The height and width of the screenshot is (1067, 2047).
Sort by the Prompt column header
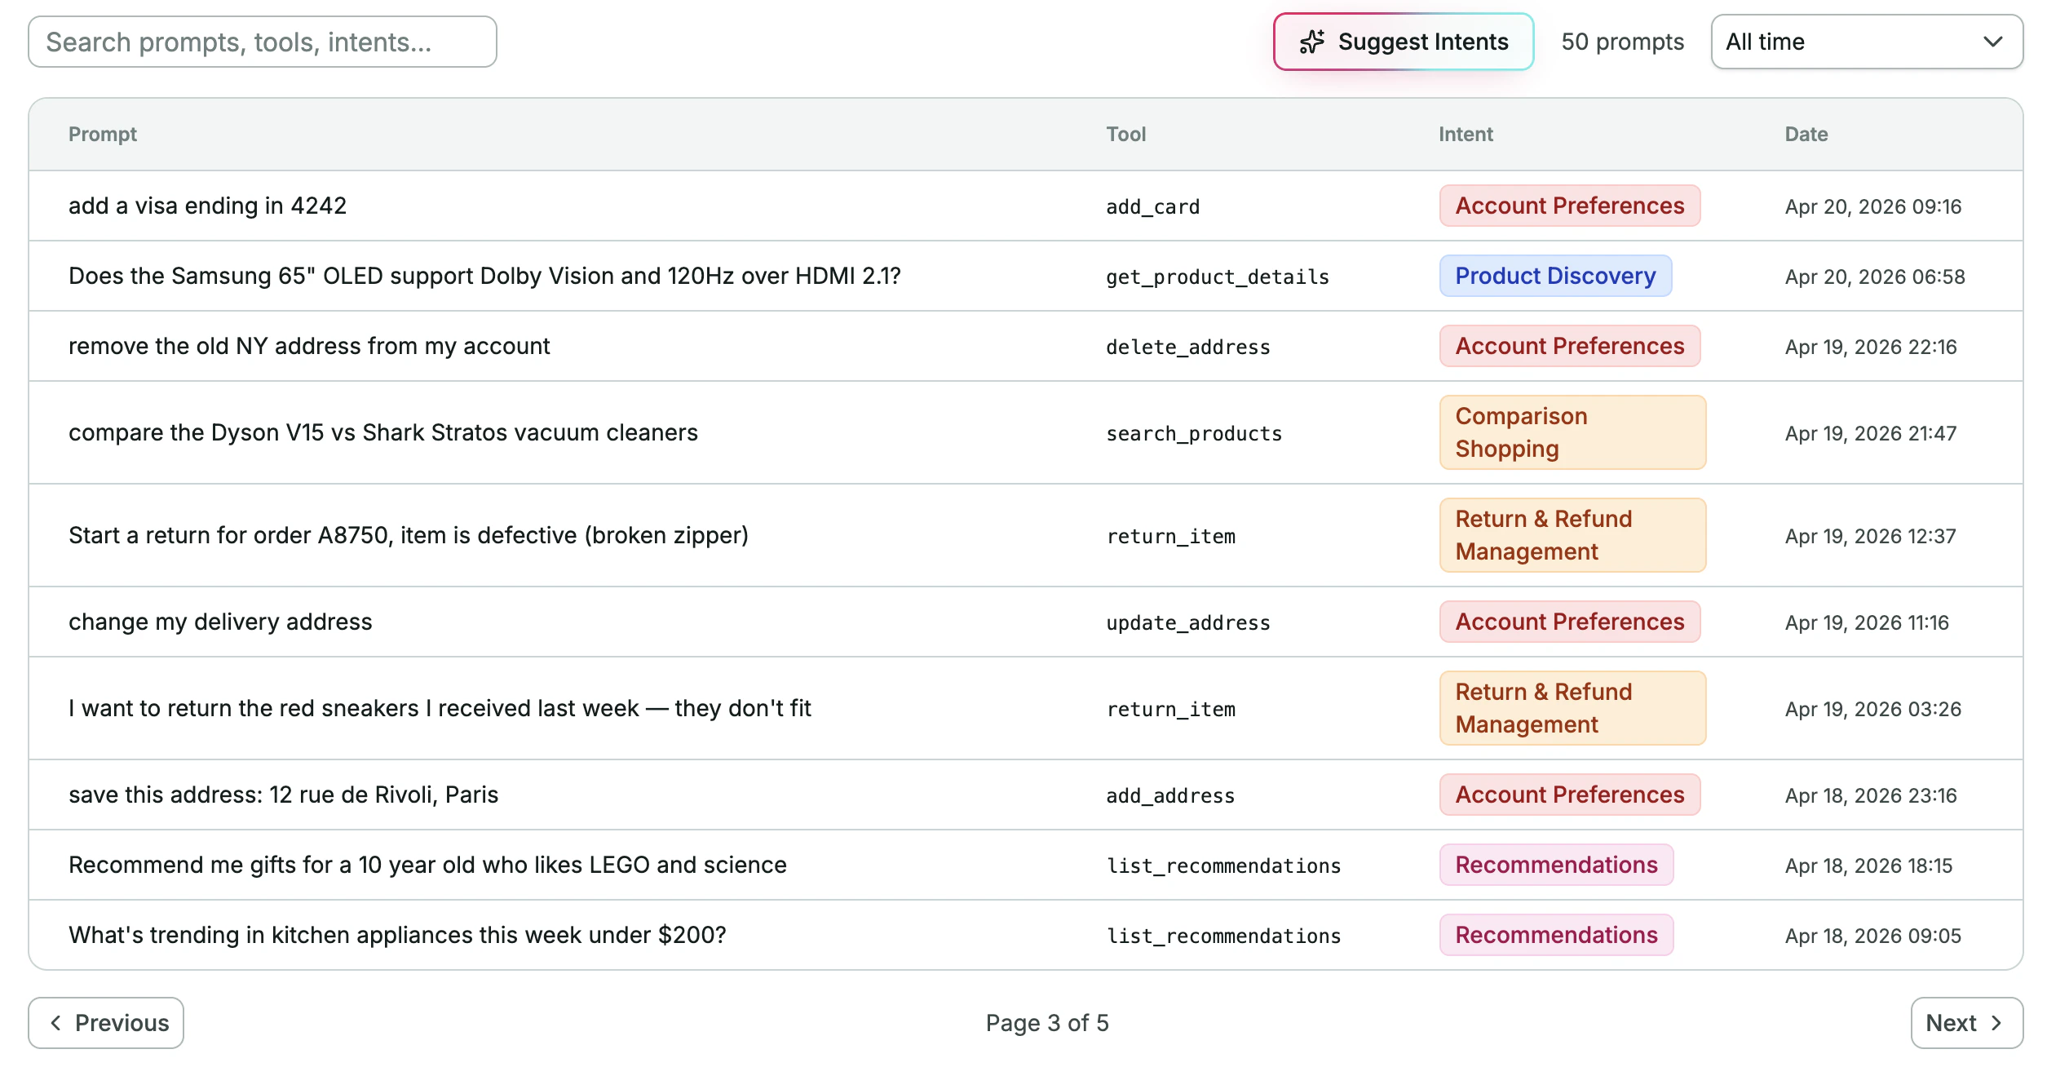pos(103,135)
